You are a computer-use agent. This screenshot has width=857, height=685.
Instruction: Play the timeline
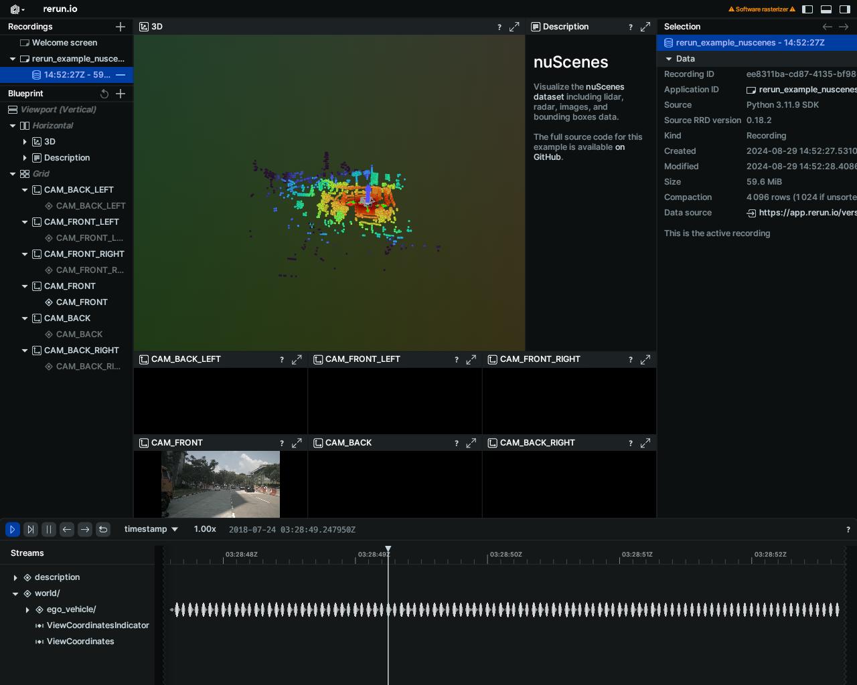click(12, 529)
